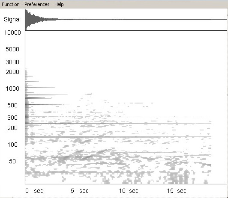Screen dimensions: 228x198
Task: Open the Function menu
Action: click(11, 4)
